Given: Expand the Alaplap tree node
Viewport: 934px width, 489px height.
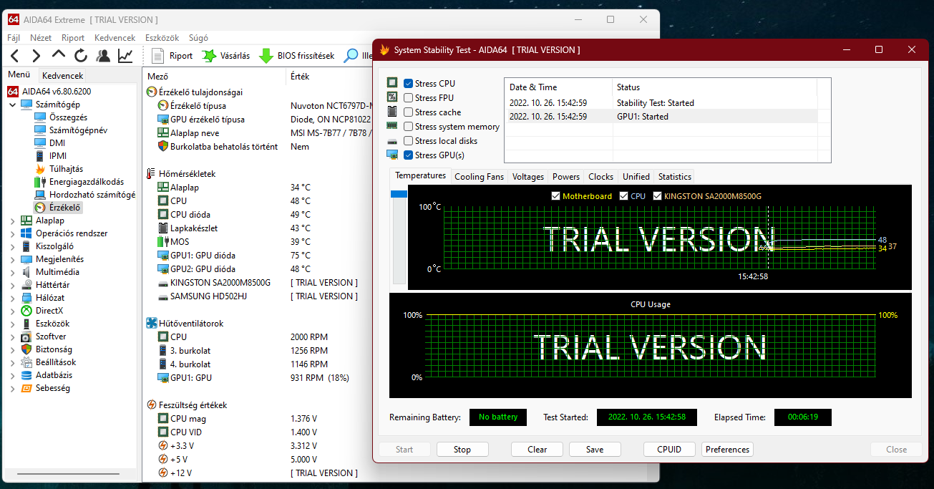Looking at the screenshot, I should (x=12, y=221).
